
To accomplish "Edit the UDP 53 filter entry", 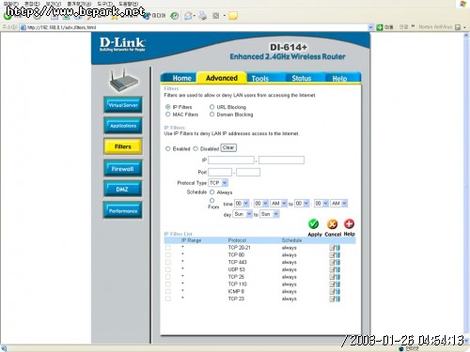I will coord(332,269).
